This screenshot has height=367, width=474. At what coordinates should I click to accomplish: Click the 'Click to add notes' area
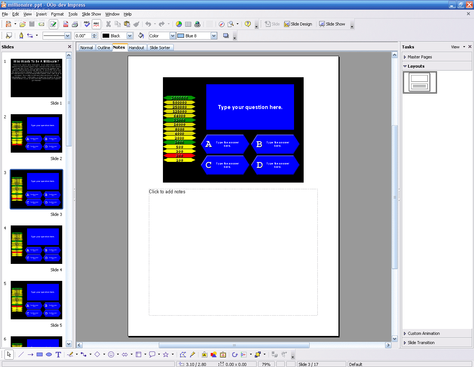tap(233, 252)
